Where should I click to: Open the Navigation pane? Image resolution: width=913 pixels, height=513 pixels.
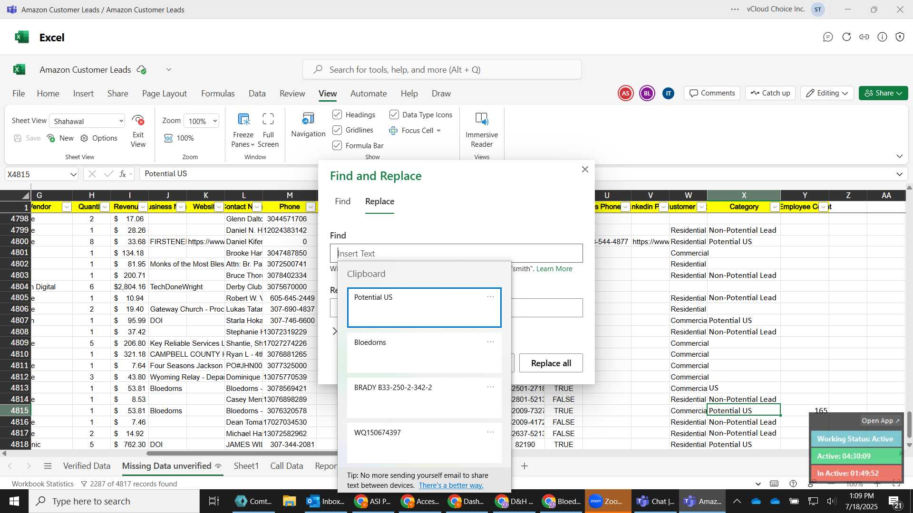(308, 125)
